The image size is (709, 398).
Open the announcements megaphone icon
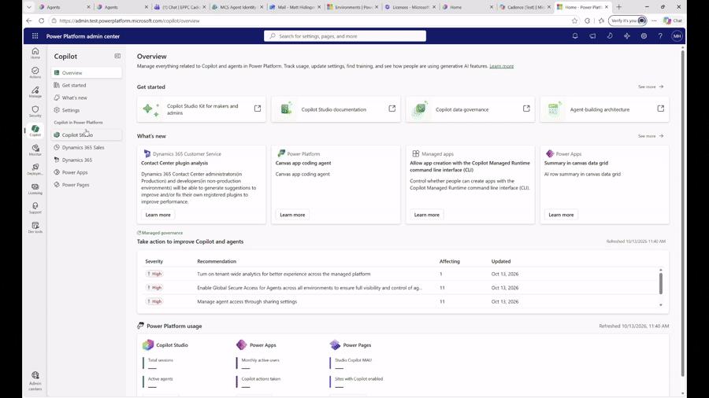click(x=592, y=36)
